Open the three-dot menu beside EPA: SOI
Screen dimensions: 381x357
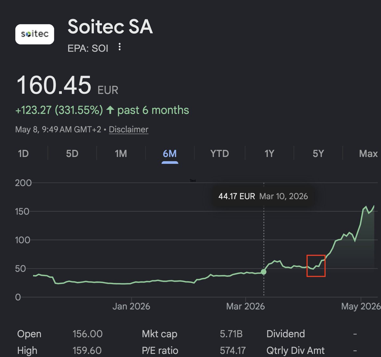119,47
